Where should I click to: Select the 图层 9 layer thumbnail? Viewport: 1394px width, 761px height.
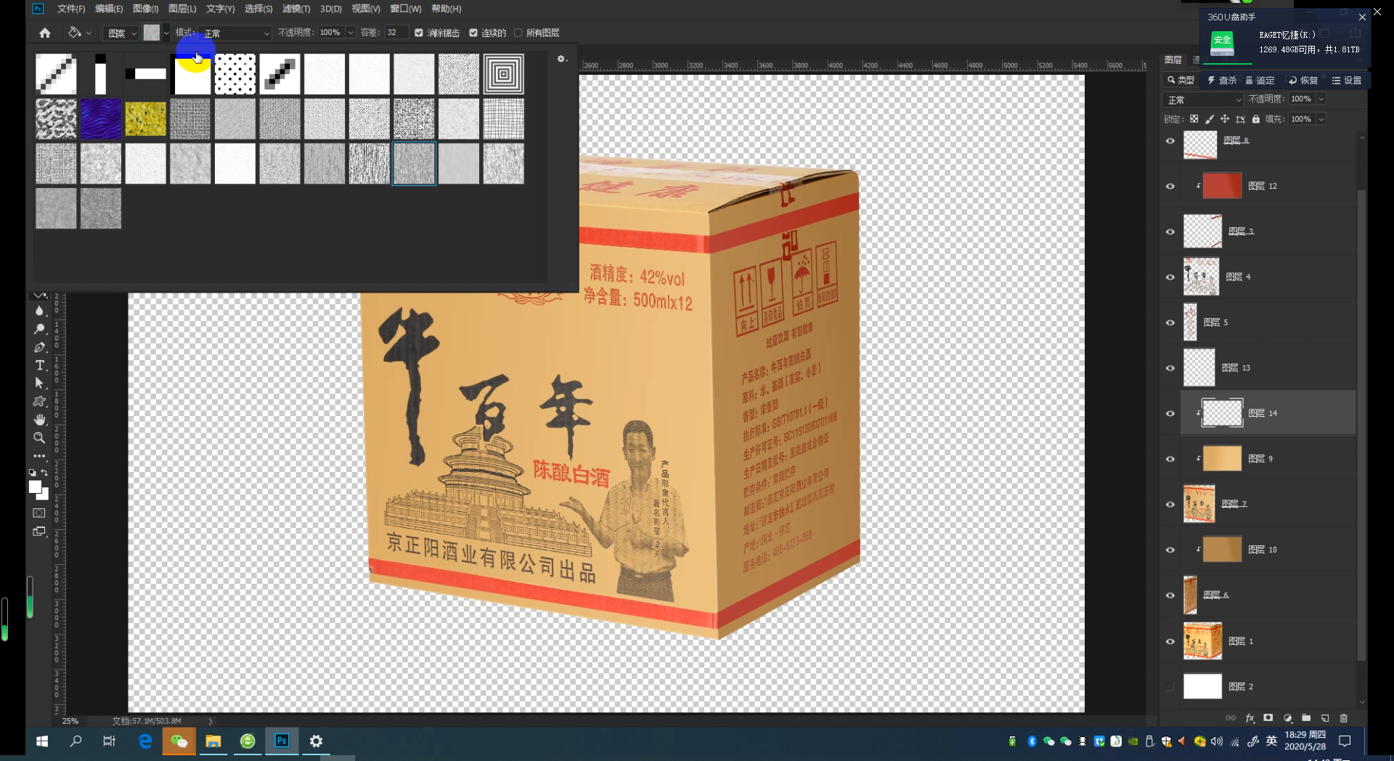point(1222,459)
